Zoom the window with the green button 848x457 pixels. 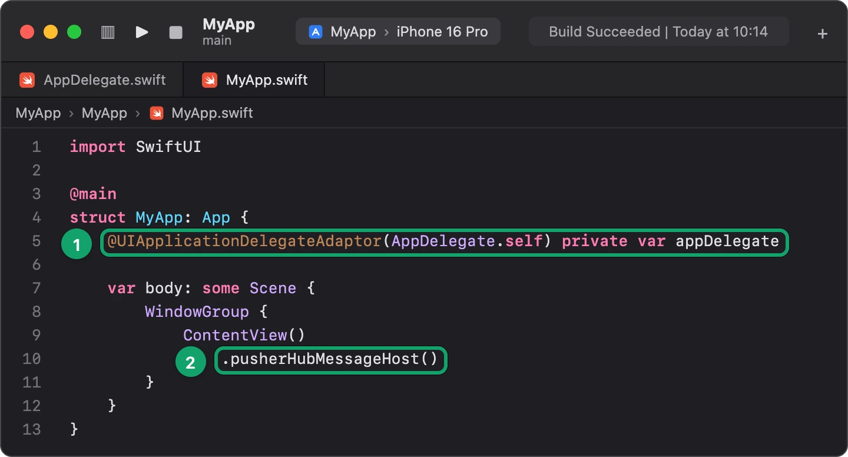tap(74, 32)
